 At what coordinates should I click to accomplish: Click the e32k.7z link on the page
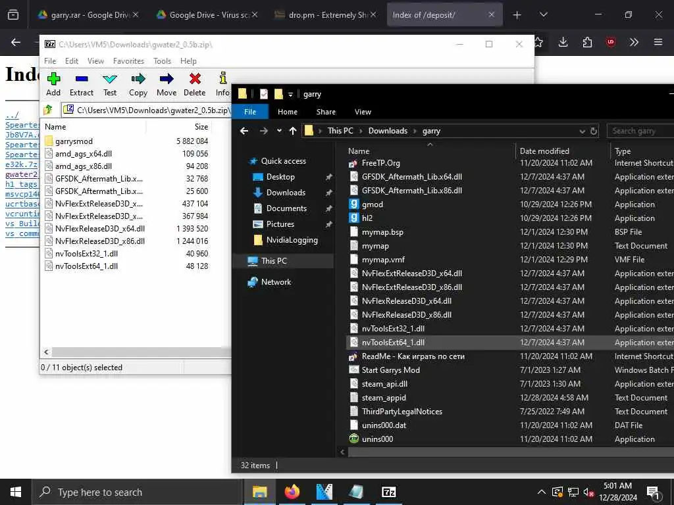(x=22, y=164)
